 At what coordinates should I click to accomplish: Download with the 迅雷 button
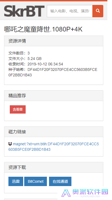pos(16,181)
